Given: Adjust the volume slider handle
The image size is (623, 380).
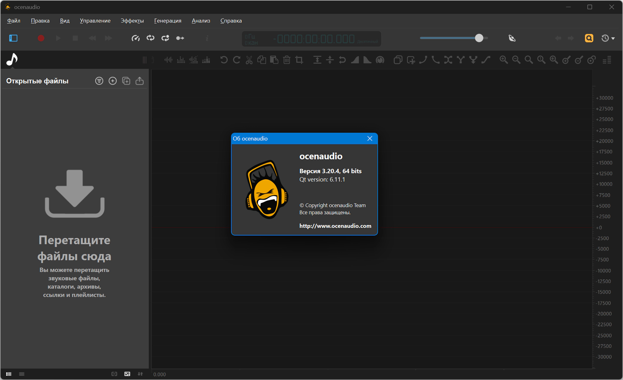Looking at the screenshot, I should coord(479,38).
